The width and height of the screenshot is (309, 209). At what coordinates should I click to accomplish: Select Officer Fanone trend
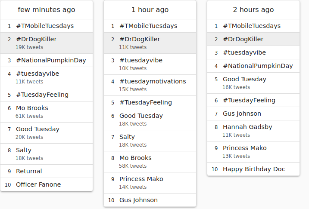pyautogui.click(x=47, y=184)
